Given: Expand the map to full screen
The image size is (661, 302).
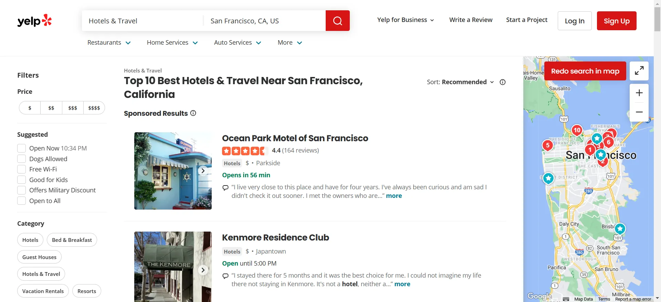Looking at the screenshot, I should (639, 71).
